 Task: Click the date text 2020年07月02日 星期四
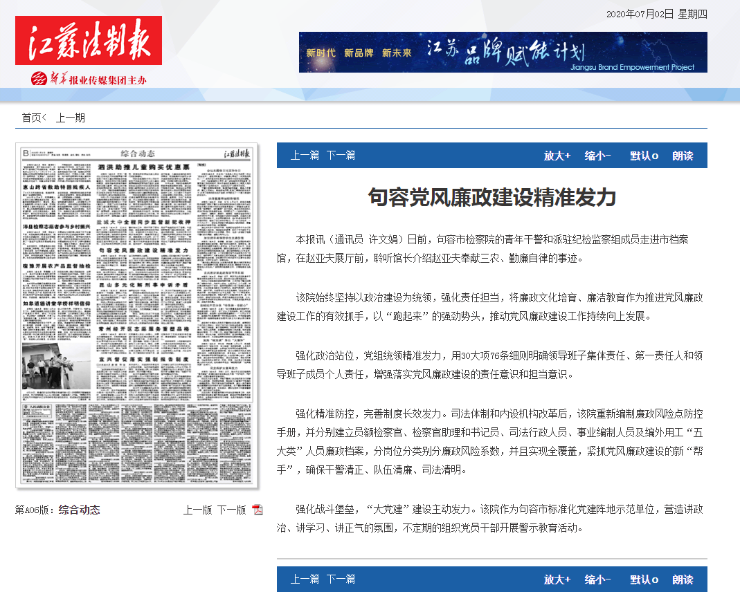coord(656,14)
